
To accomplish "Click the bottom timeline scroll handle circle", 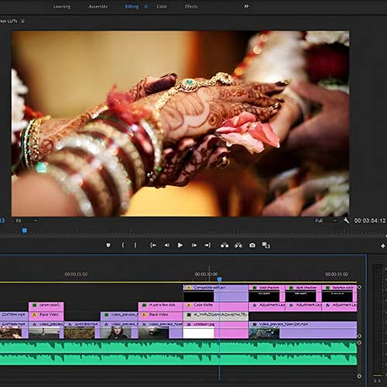I will point(359,376).
